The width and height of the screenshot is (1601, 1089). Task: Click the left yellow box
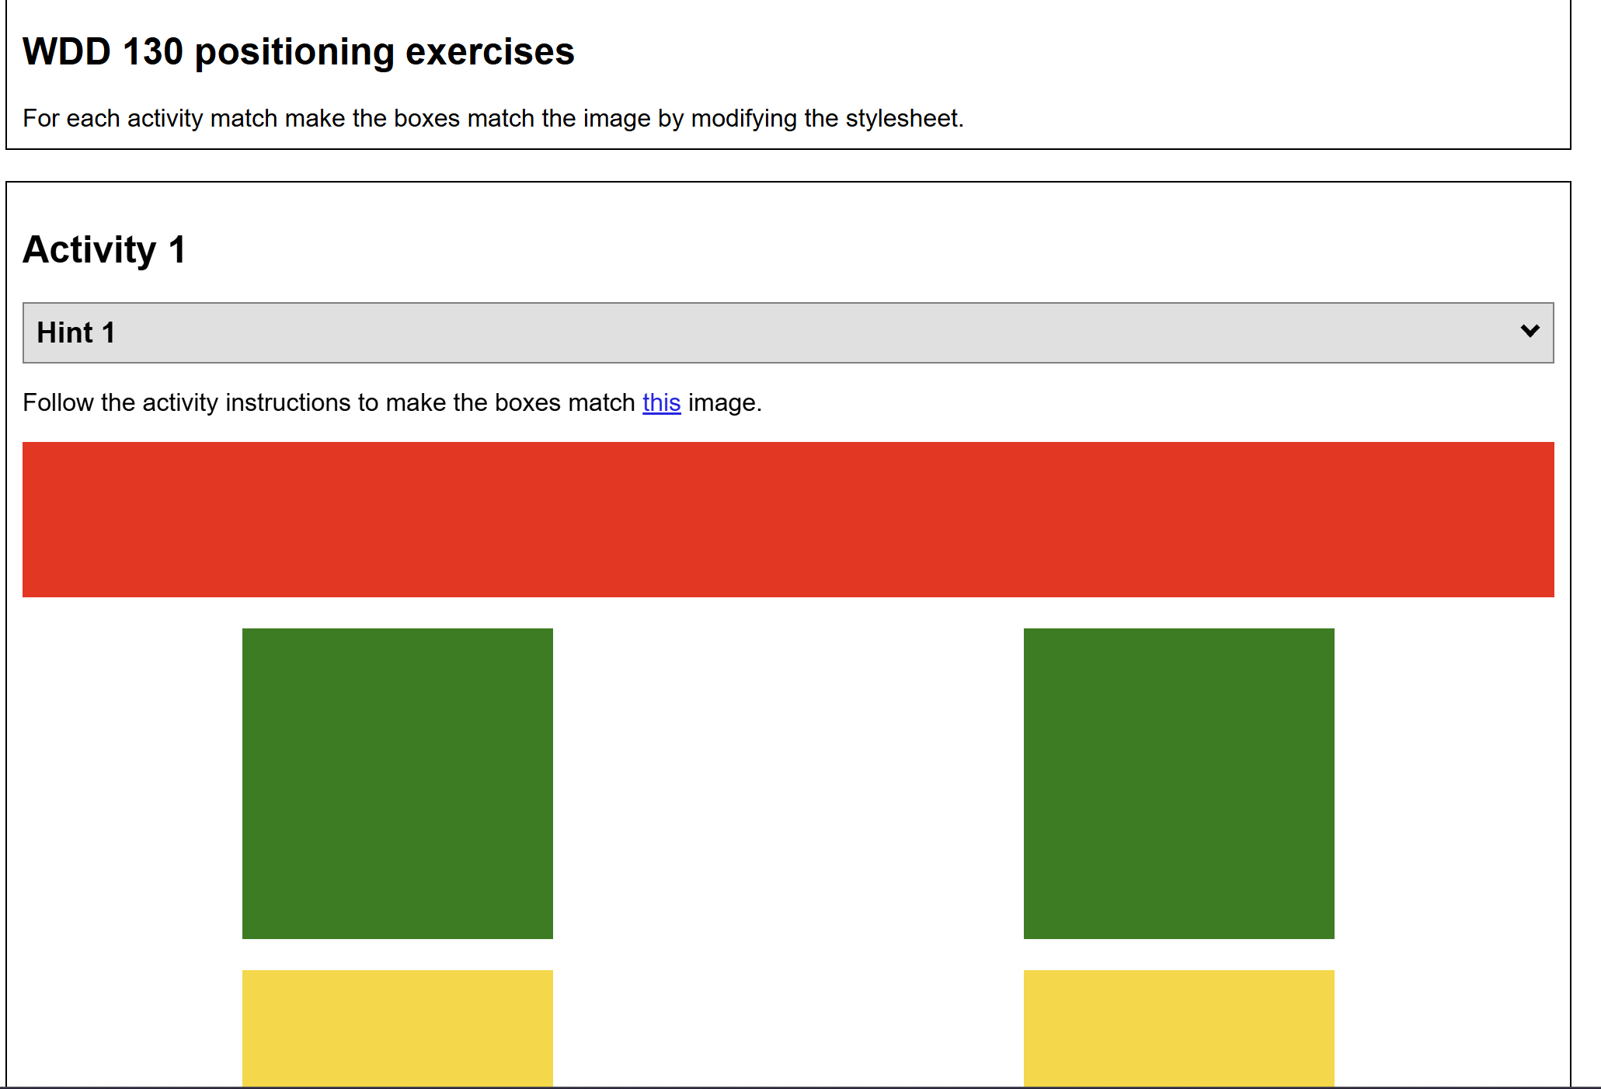tap(398, 1028)
